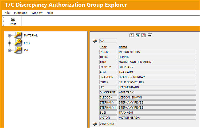Sort by the User column header
This screenshot has height=128, width=200.
point(103,47)
